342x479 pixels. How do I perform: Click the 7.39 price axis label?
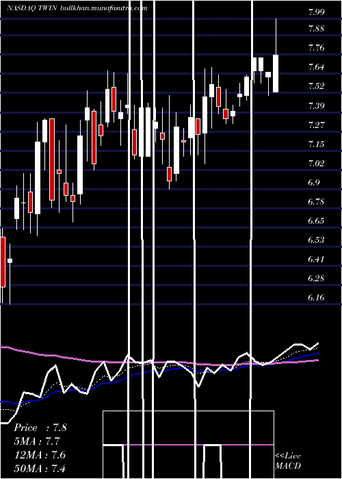click(316, 106)
